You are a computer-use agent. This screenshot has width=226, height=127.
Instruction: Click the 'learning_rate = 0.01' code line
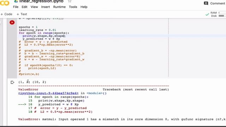[x=37, y=30]
